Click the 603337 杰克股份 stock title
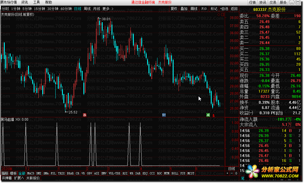Viewport: 304px width, 183px height. click(x=270, y=9)
